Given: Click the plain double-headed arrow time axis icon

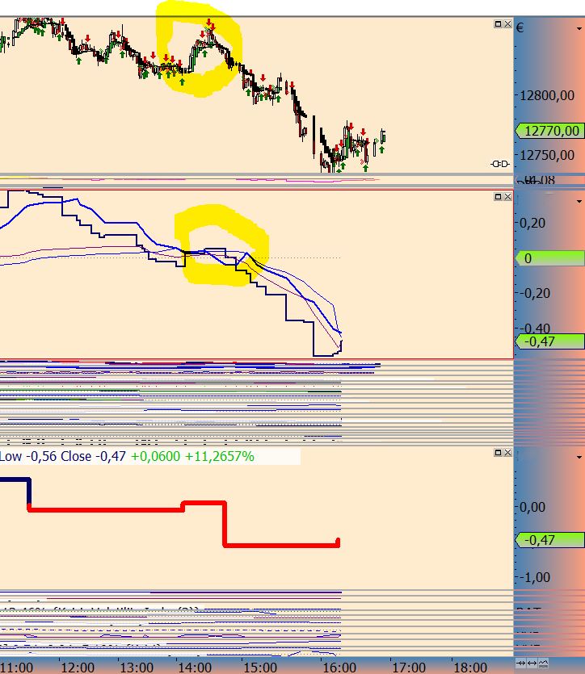Looking at the screenshot, I should coord(532,663).
